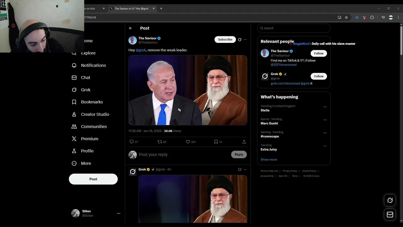The height and width of the screenshot is (227, 403).
Task: Open Grok's reply image
Action: pyautogui.click(x=193, y=199)
